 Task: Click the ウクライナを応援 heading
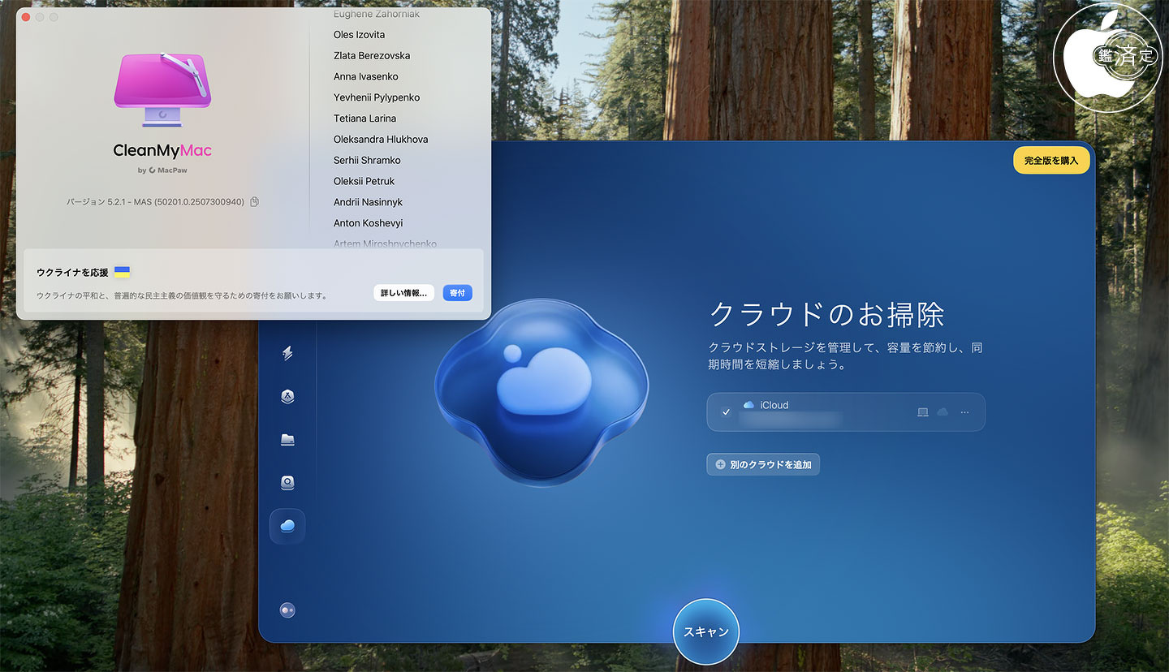pyautogui.click(x=72, y=273)
